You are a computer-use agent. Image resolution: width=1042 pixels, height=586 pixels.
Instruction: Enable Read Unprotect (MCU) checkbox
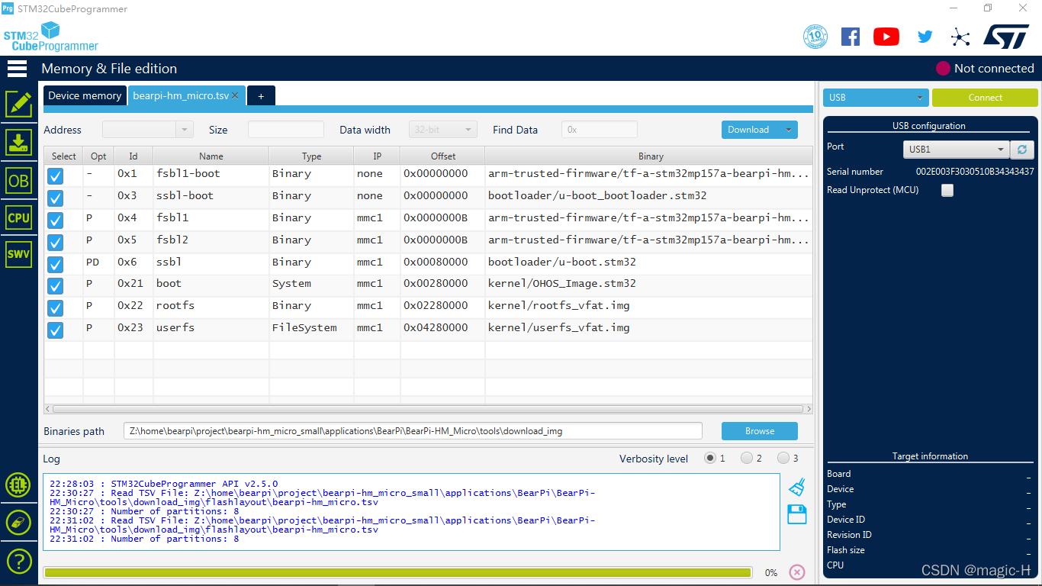tap(947, 191)
